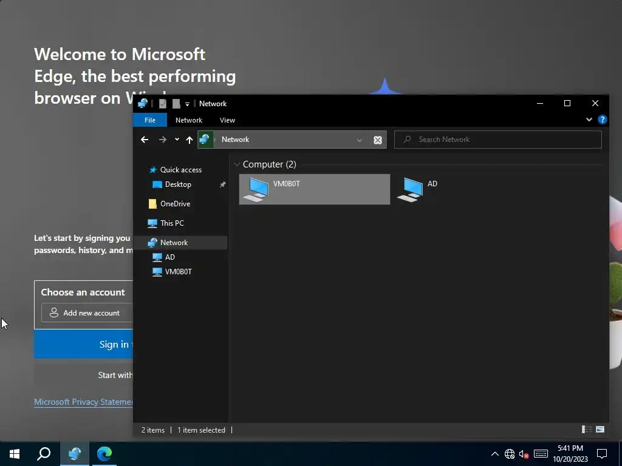The width and height of the screenshot is (622, 466).
Task: Click the Explorer window title bar icon
Action: 143,104
